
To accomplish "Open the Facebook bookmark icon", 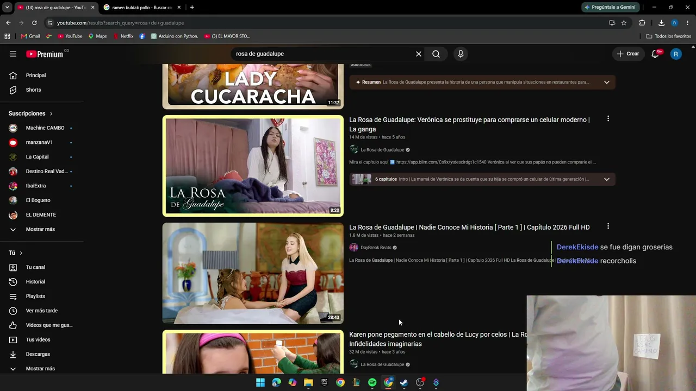I will point(142,36).
